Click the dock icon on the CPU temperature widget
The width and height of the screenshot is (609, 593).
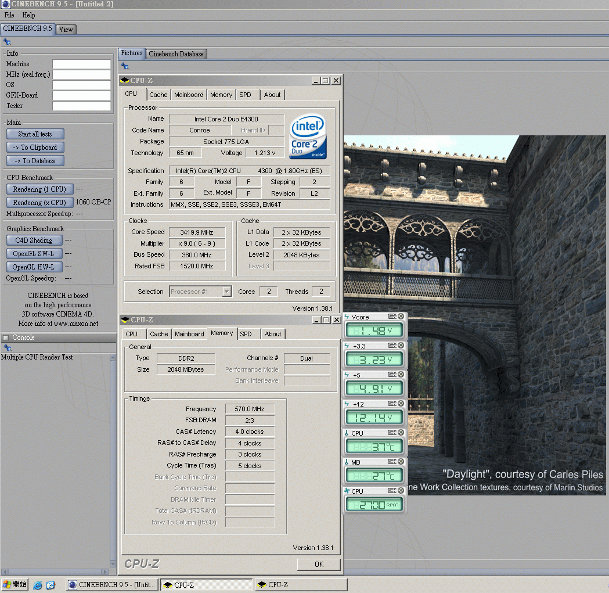(x=392, y=433)
